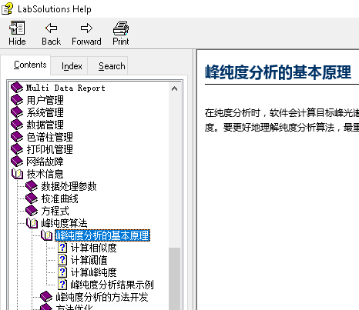Collapse the open book icon for 技术信息

pos(18,174)
